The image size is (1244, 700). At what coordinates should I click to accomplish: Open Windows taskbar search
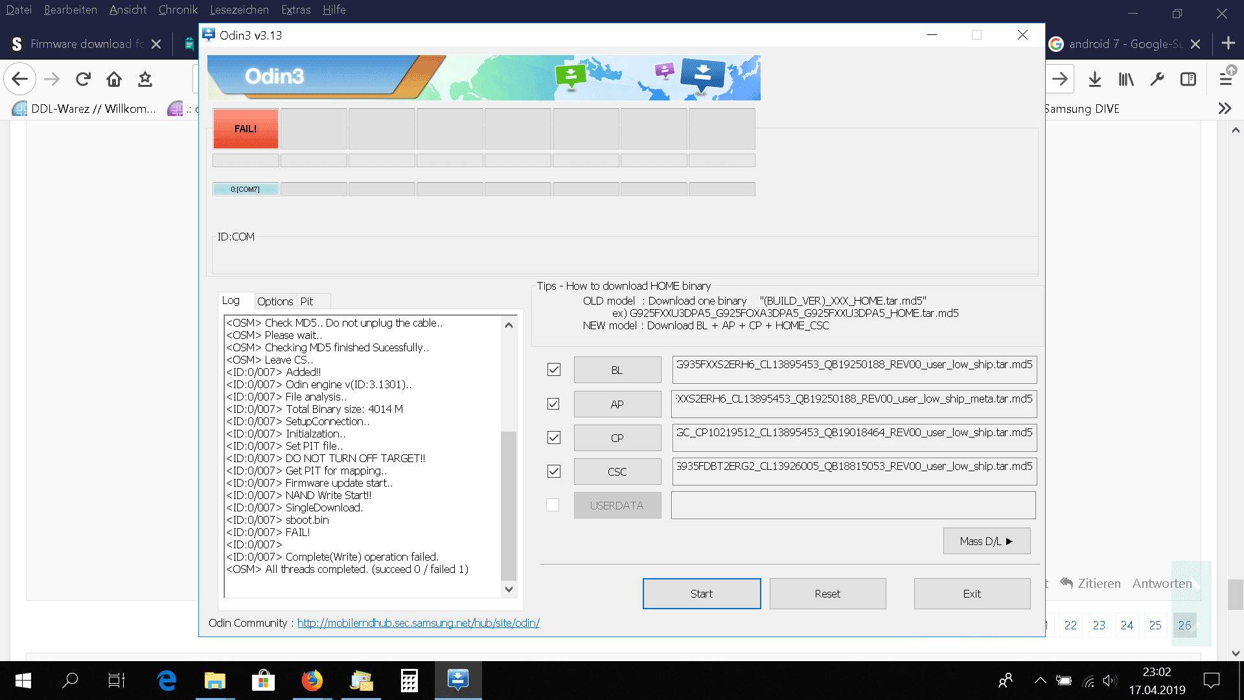70,681
